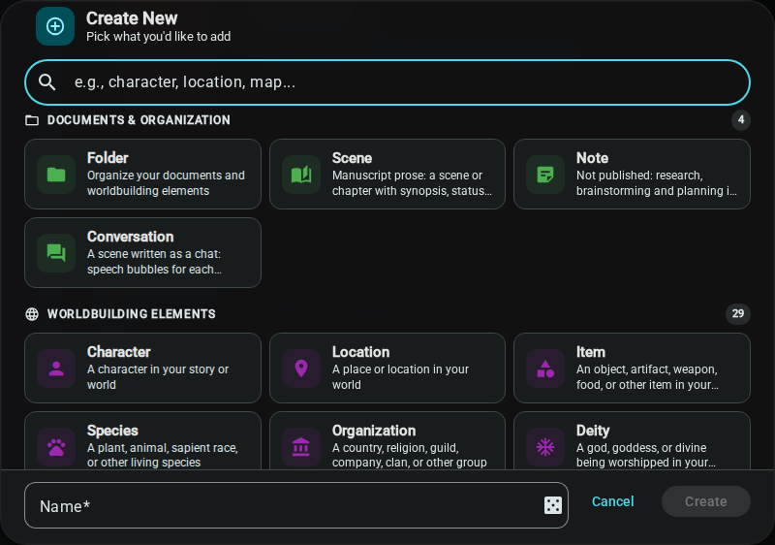
Task: Pick the Organization building icon
Action: click(x=301, y=447)
